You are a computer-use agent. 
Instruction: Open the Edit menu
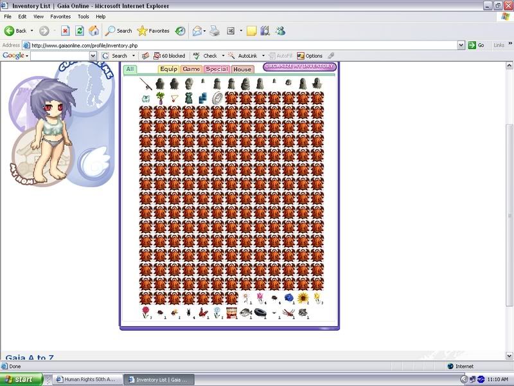tap(22, 17)
